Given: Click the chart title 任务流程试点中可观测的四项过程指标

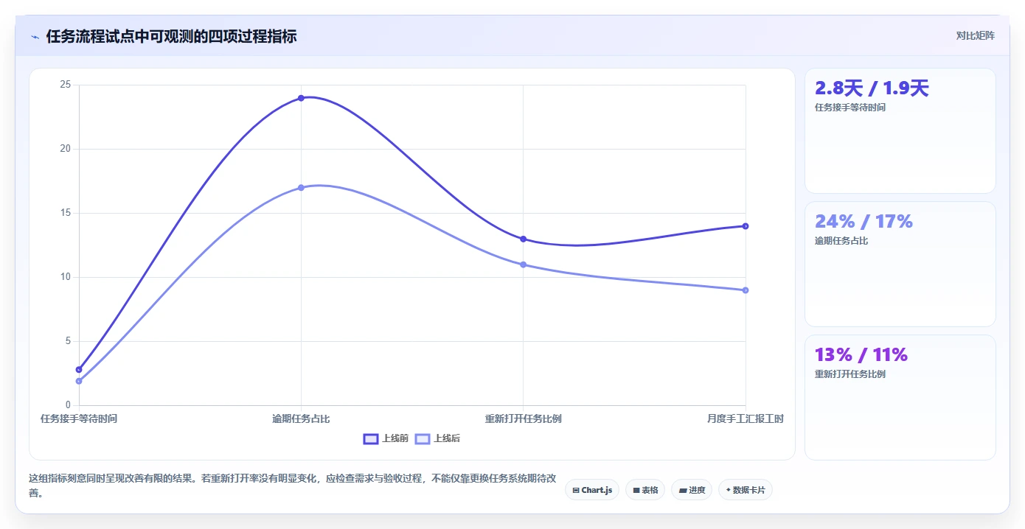Looking at the screenshot, I should [x=172, y=37].
